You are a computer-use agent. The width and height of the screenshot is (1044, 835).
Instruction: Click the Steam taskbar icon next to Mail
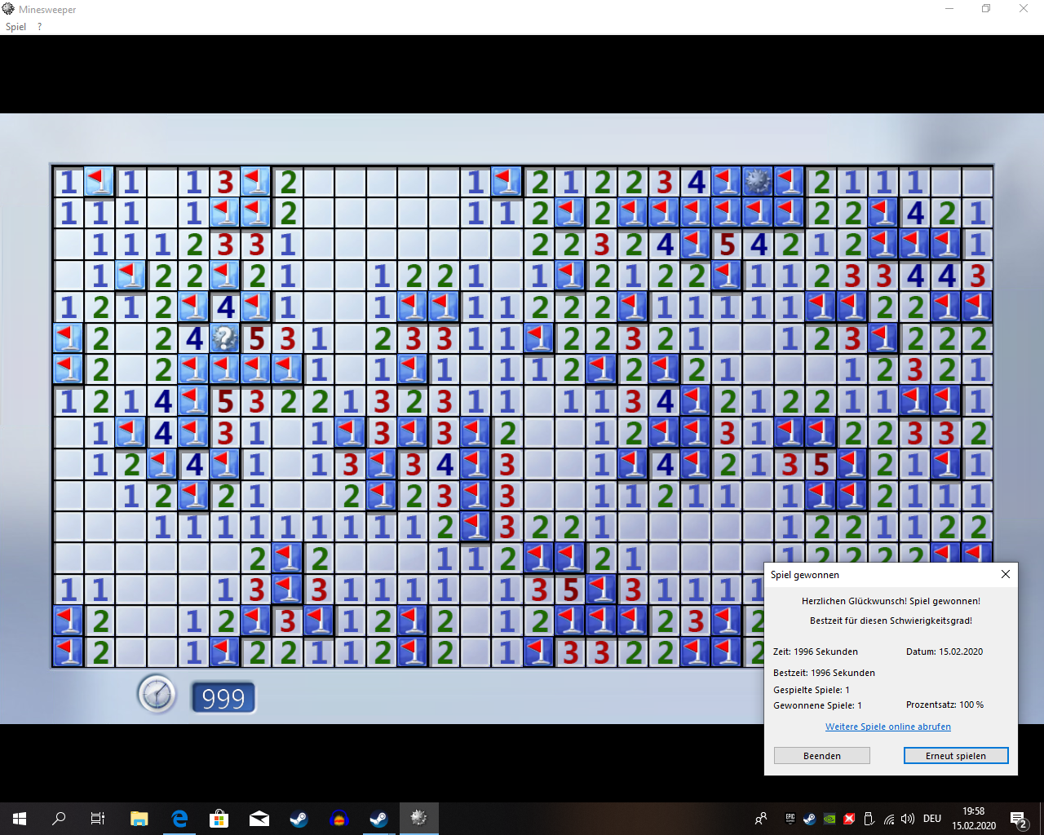[x=299, y=819]
